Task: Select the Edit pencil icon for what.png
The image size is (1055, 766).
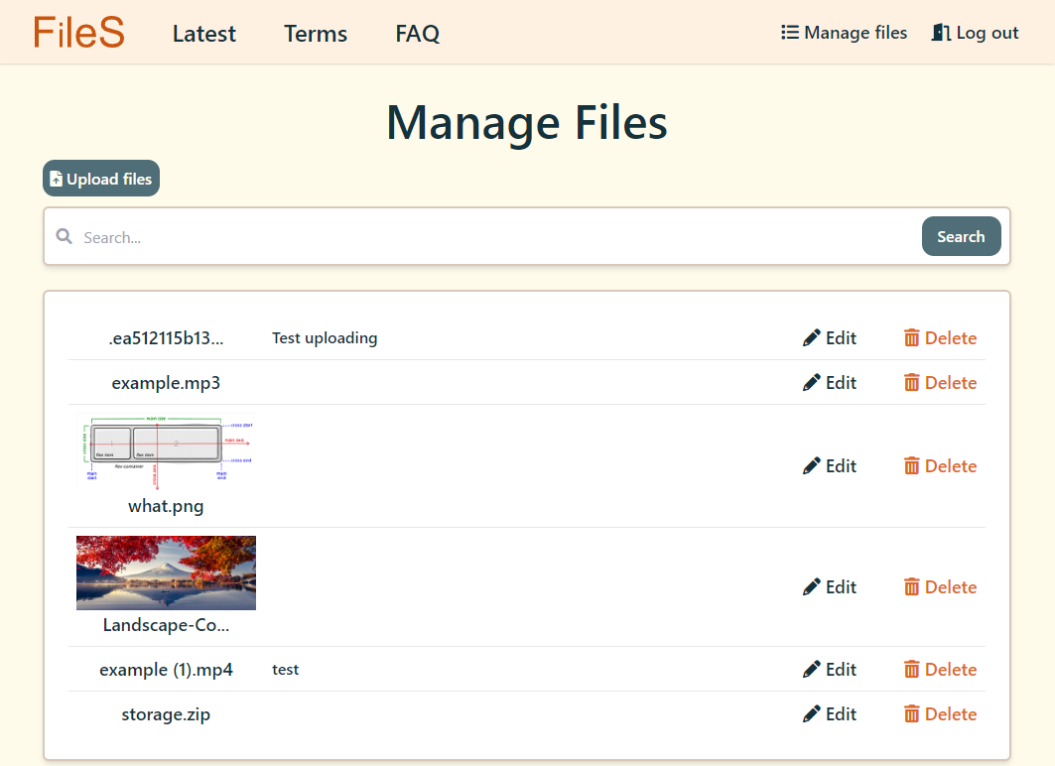Action: 811,465
